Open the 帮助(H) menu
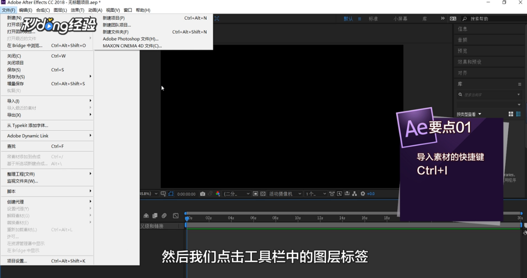 click(143, 10)
